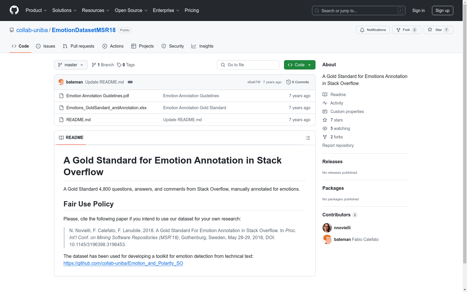Expand the Open Source menu

tap(131, 11)
